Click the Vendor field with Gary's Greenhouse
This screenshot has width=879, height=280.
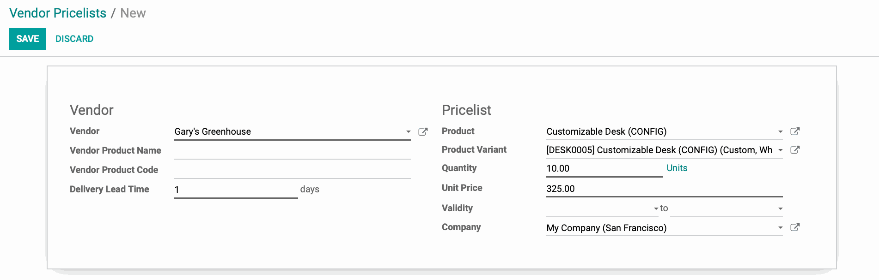[292, 131]
